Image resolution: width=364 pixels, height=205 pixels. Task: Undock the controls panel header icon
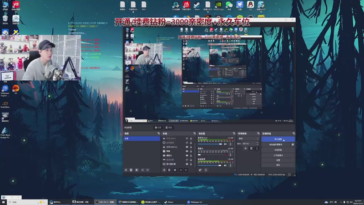tap(293, 133)
